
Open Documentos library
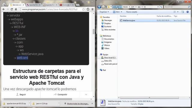108,39
